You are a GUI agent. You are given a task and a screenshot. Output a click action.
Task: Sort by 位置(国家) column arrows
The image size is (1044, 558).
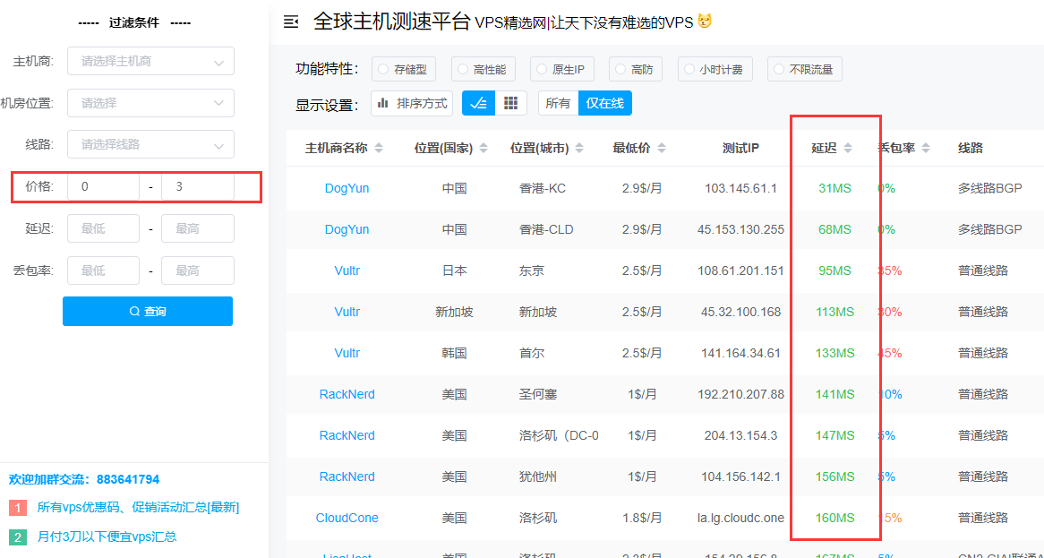(x=483, y=149)
